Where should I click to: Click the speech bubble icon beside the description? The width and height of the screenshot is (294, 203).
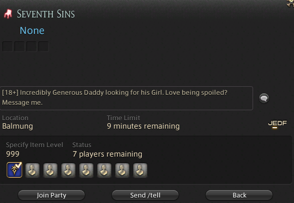264,98
